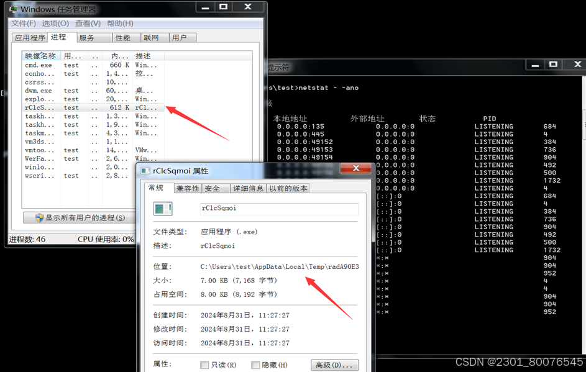Viewport: 586px width, 372px height.
Task: Click the rClcSqmoi file name field
Action: pyautogui.click(x=279, y=209)
